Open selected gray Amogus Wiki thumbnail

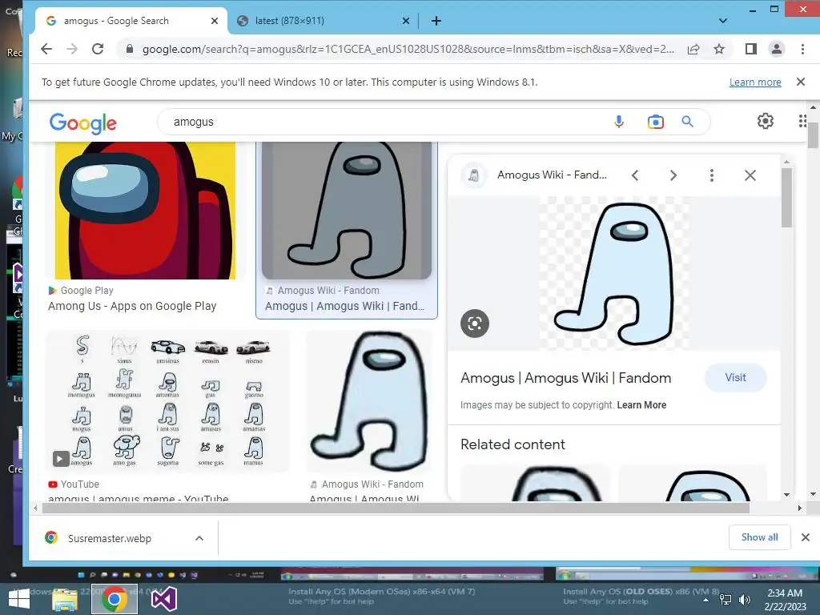(x=347, y=211)
